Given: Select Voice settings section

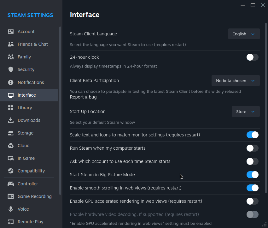Looking at the screenshot, I should click(x=29, y=209).
